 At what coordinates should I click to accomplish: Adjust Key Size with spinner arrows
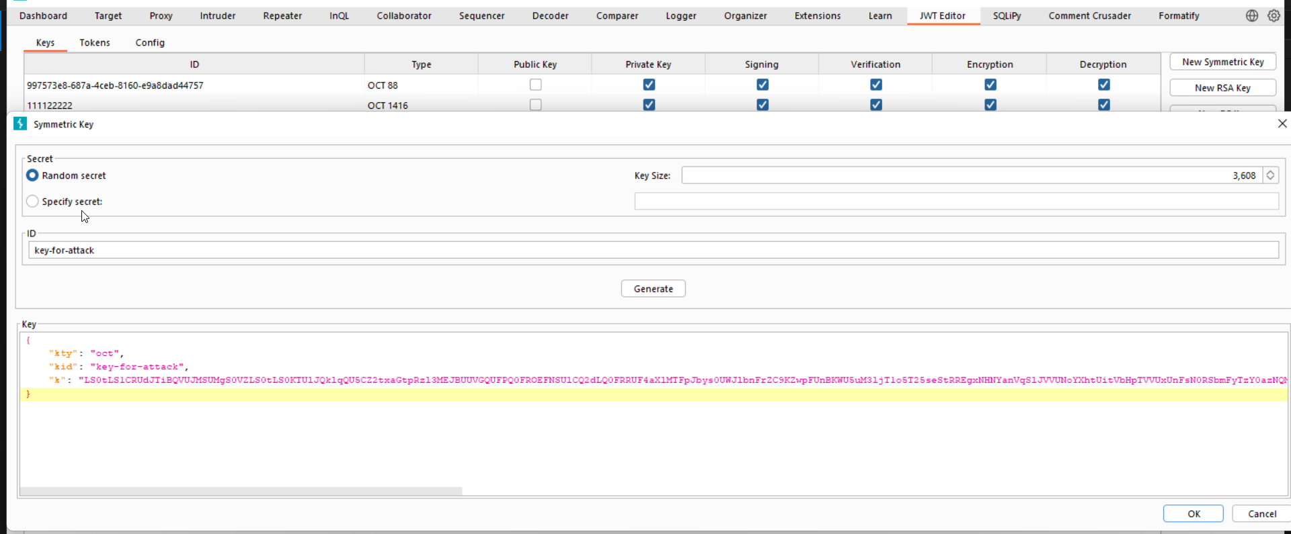click(x=1270, y=175)
